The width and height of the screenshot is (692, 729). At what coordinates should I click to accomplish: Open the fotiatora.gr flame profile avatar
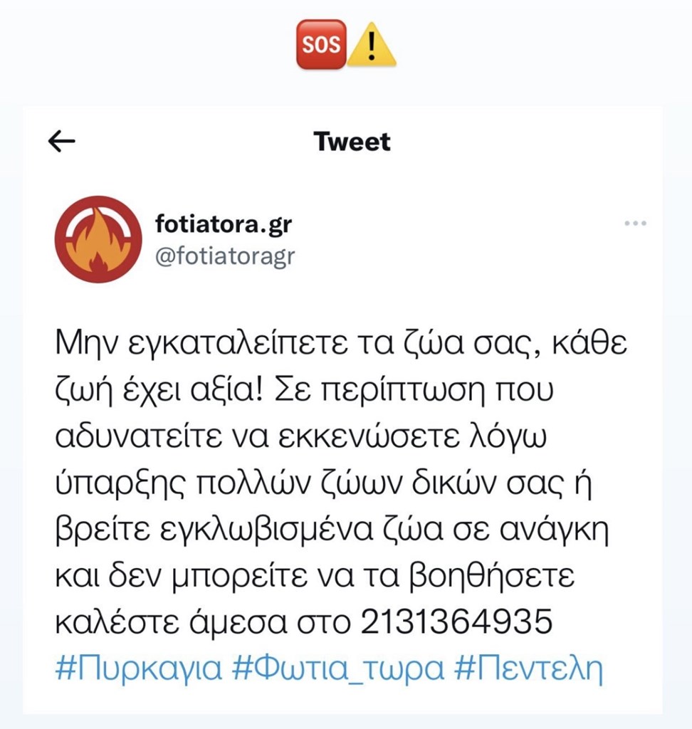98,239
